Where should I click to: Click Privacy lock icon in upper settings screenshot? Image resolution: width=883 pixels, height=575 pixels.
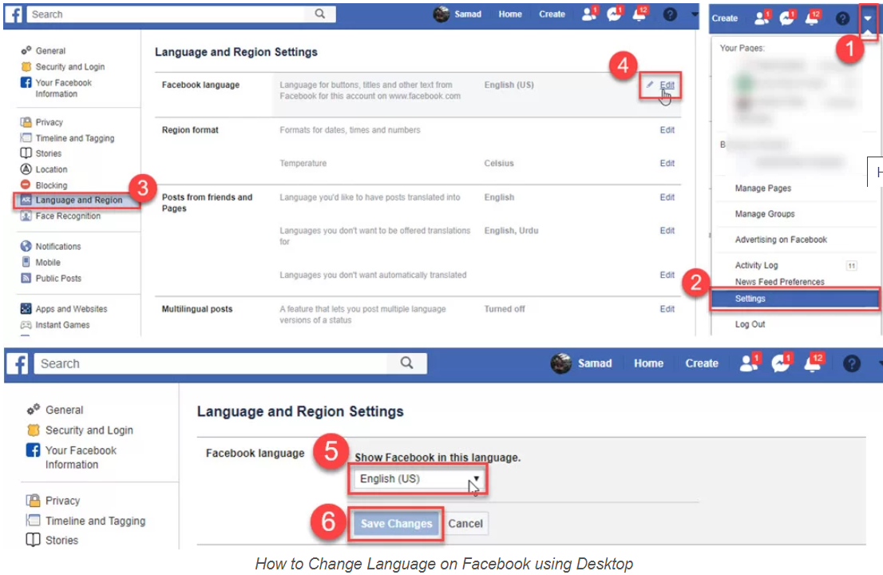pyautogui.click(x=26, y=121)
